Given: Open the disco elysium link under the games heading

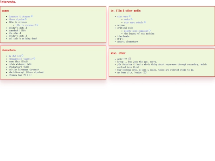Looking at the screenshot, I should click(x=17, y=19).
